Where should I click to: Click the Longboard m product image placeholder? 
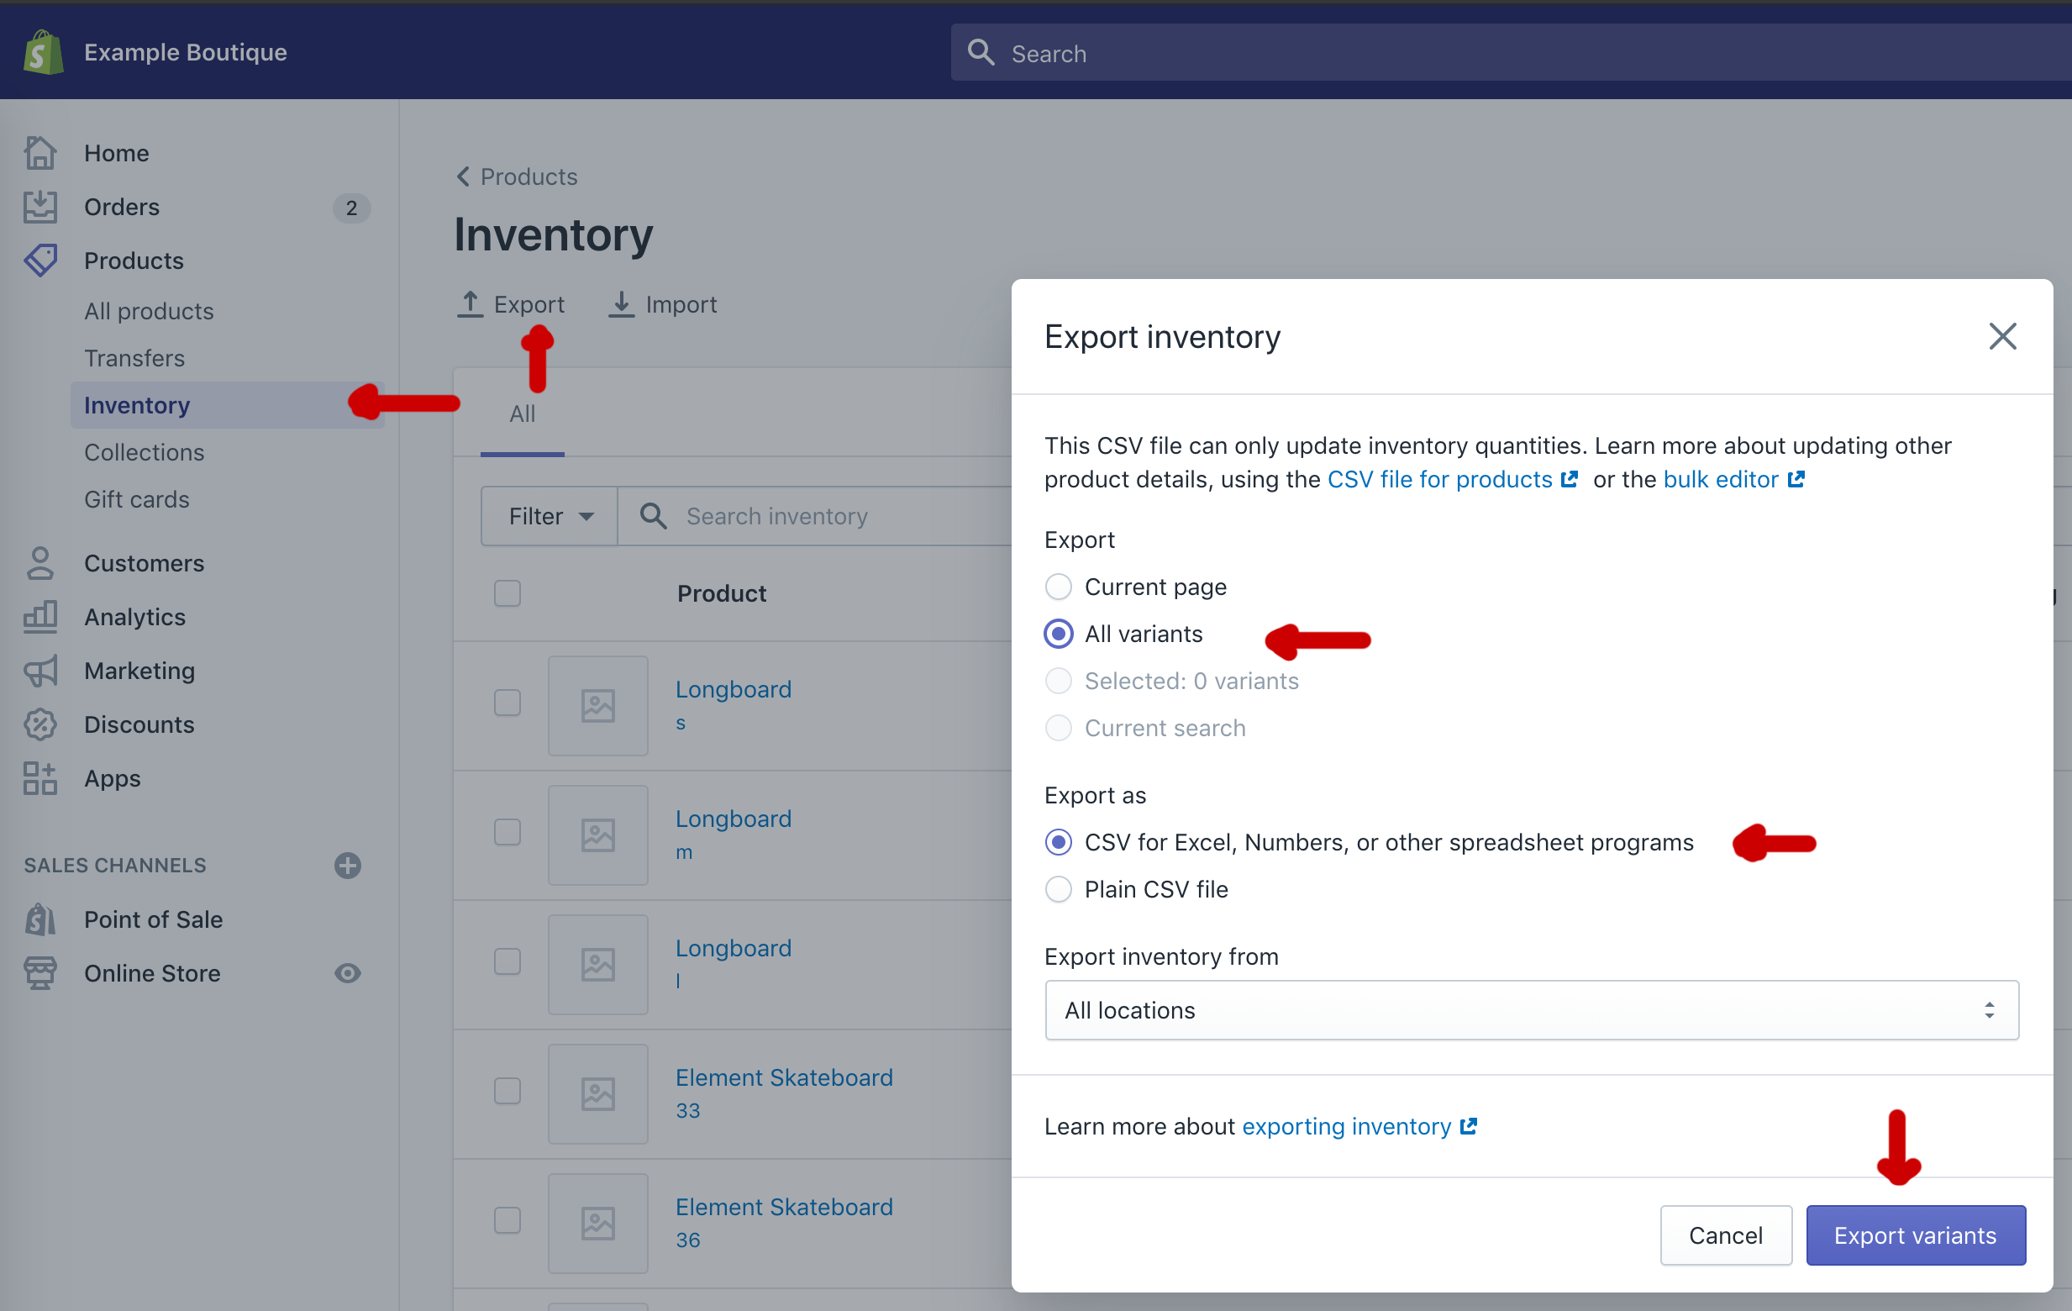(598, 835)
